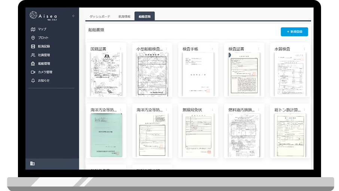Go to マップ in sidebar
339x191 pixels.
pyautogui.click(x=42, y=29)
